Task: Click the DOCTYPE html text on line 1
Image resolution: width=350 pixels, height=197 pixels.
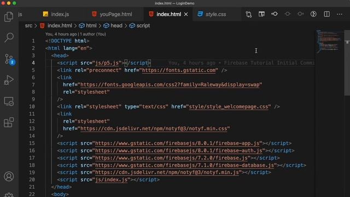Action: pyautogui.click(x=67, y=41)
